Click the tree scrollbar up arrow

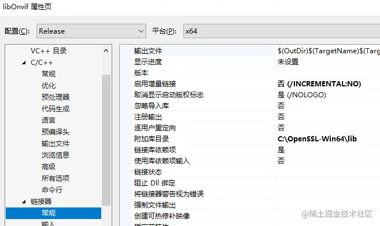click(106, 51)
